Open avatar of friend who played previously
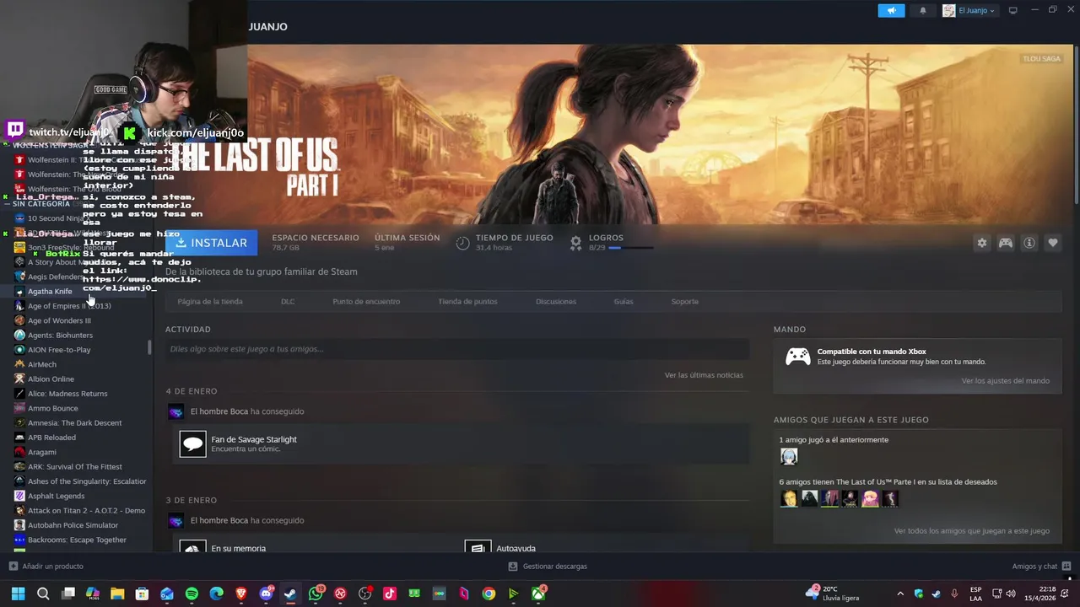Screen dimensions: 1080x607 (x=789, y=457)
